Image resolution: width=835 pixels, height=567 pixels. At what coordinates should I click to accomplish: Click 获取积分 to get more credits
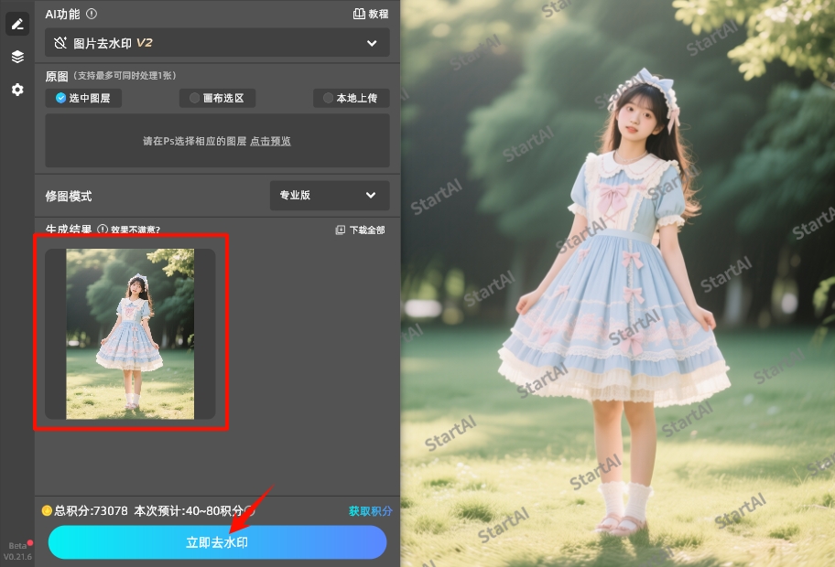coord(369,511)
